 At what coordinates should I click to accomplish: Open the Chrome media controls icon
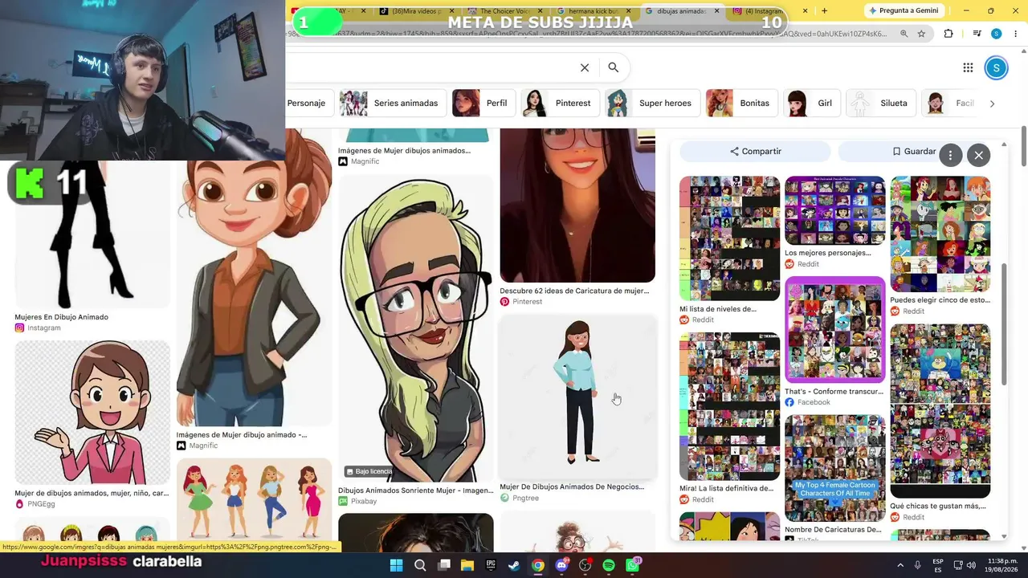[x=977, y=34]
